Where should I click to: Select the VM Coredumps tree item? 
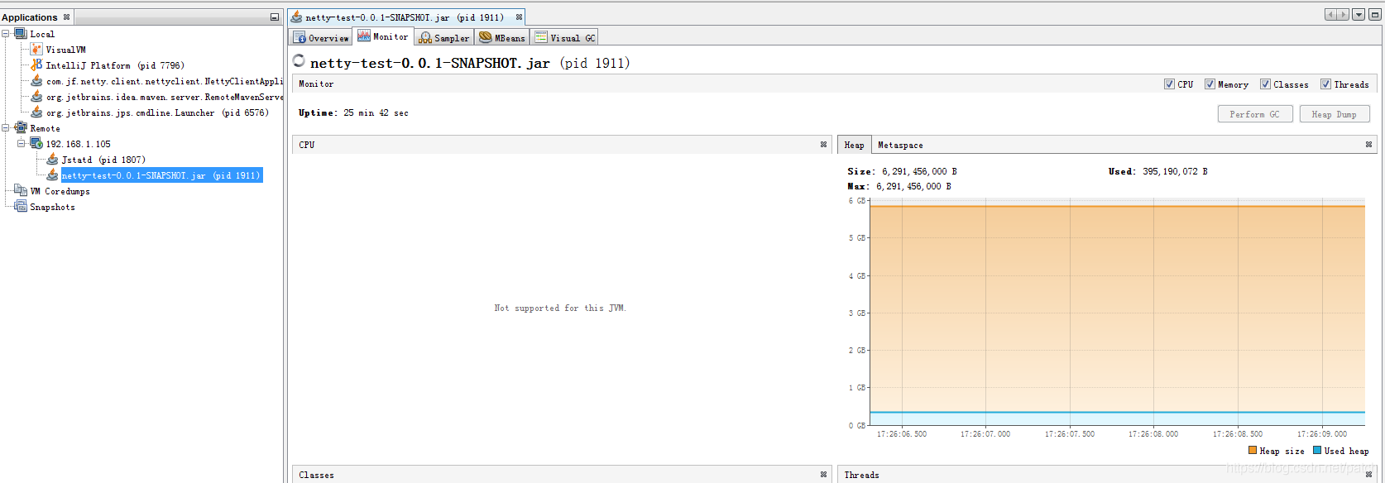click(60, 191)
